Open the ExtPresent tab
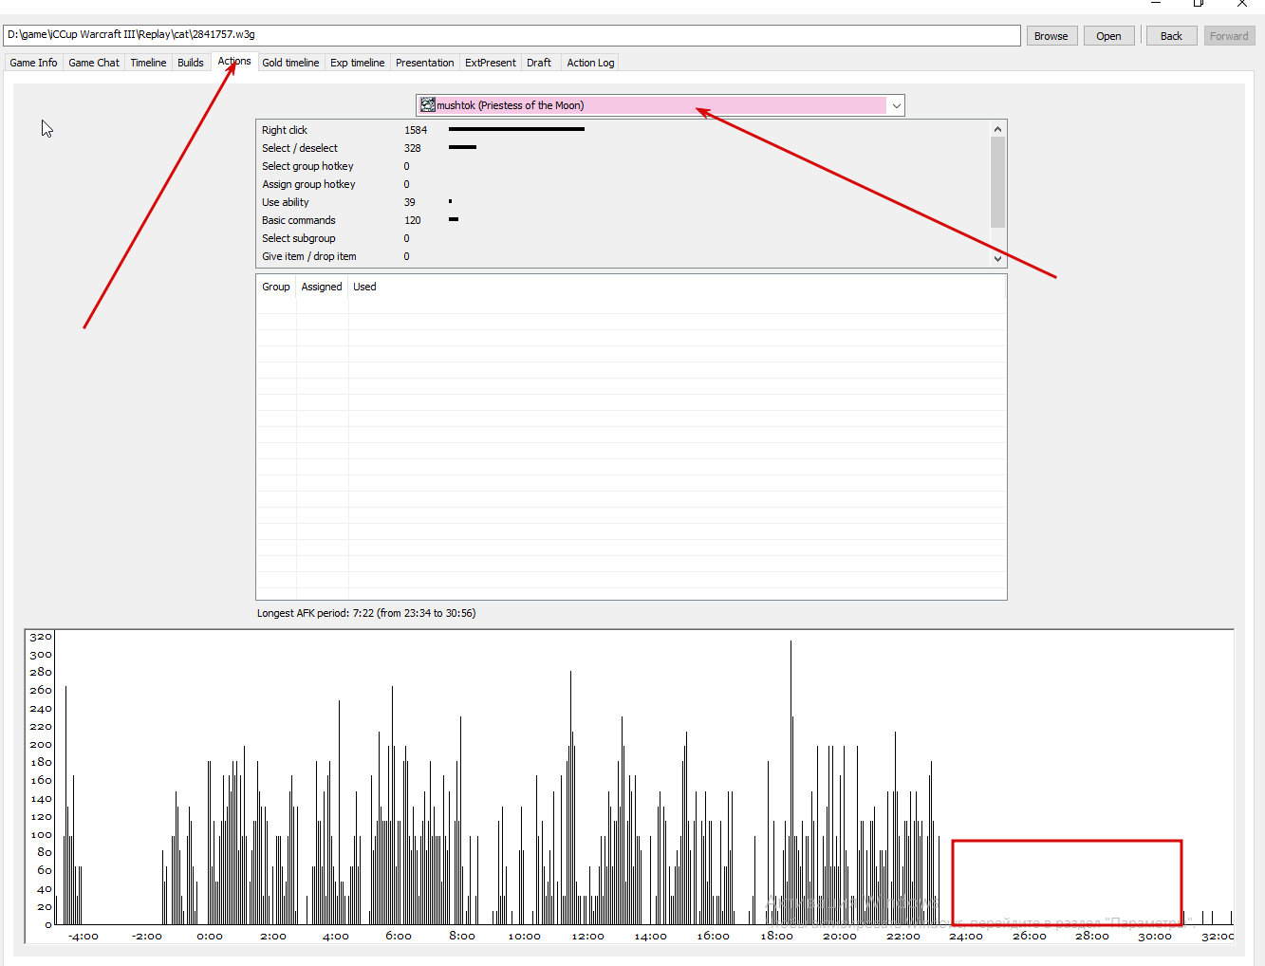Viewport: 1265px width, 966px height. pyautogui.click(x=491, y=63)
